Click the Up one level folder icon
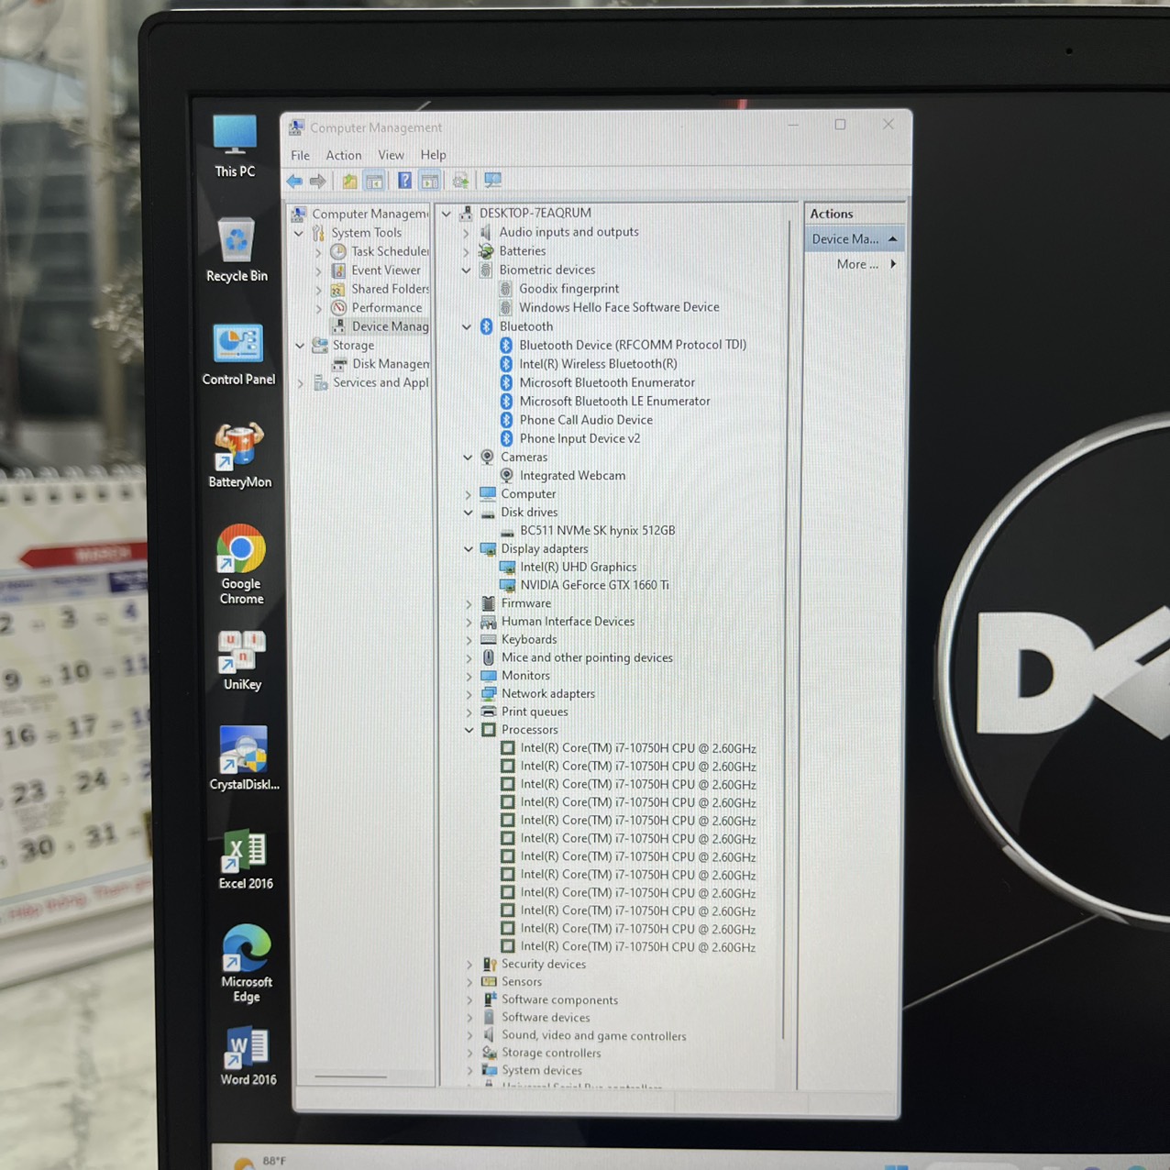This screenshot has width=1170, height=1170. (349, 181)
